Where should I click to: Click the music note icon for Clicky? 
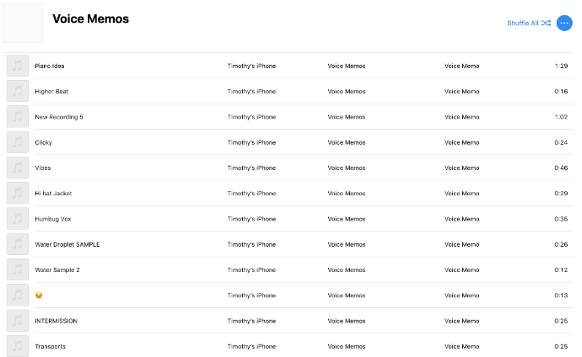pos(18,142)
